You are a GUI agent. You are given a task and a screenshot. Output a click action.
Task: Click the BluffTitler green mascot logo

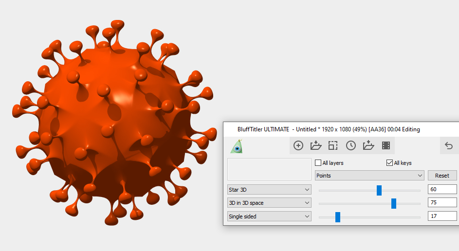click(x=237, y=146)
